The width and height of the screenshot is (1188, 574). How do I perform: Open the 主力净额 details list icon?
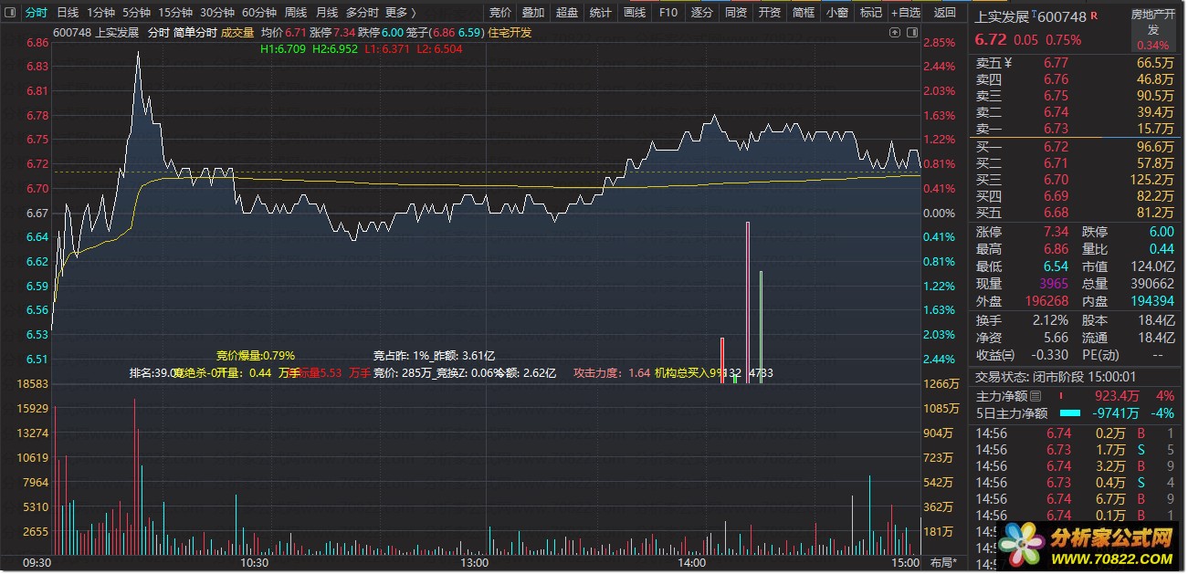[1035, 396]
